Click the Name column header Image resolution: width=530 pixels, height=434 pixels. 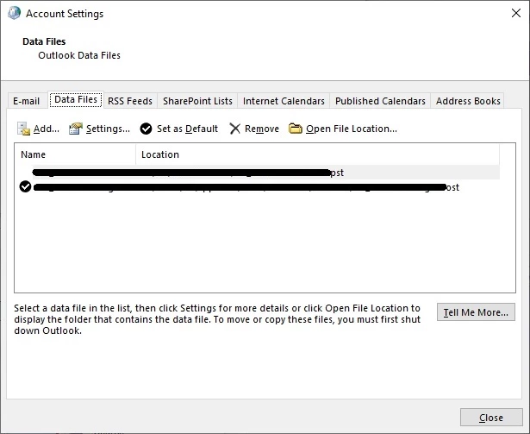(75, 154)
